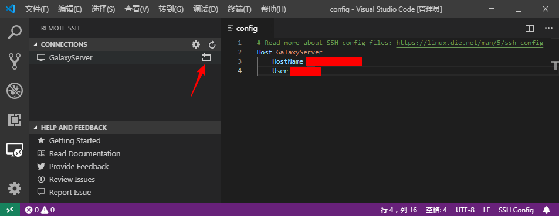Open the Manage gear in activity bar
Screen dimensions: 559x216
click(x=15, y=188)
